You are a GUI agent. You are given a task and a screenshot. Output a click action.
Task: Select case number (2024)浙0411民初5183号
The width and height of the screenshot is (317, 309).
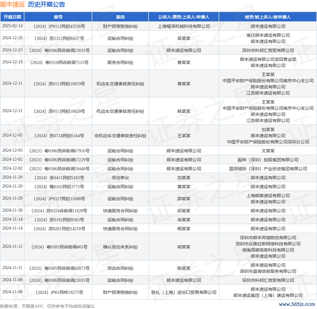[x=59, y=178]
